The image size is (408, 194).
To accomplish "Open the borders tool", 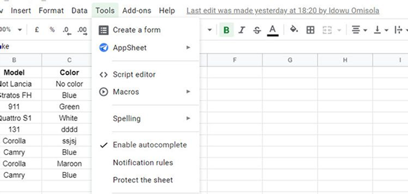I will tap(310, 30).
